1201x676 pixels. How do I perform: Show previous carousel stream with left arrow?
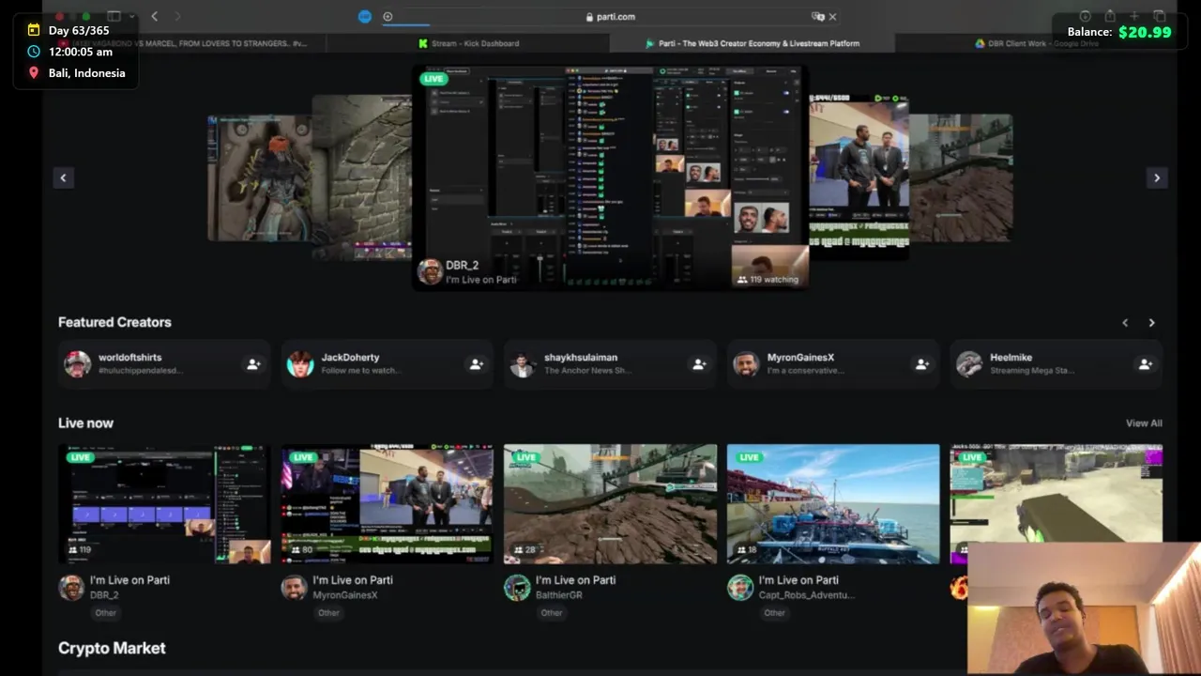coord(64,177)
